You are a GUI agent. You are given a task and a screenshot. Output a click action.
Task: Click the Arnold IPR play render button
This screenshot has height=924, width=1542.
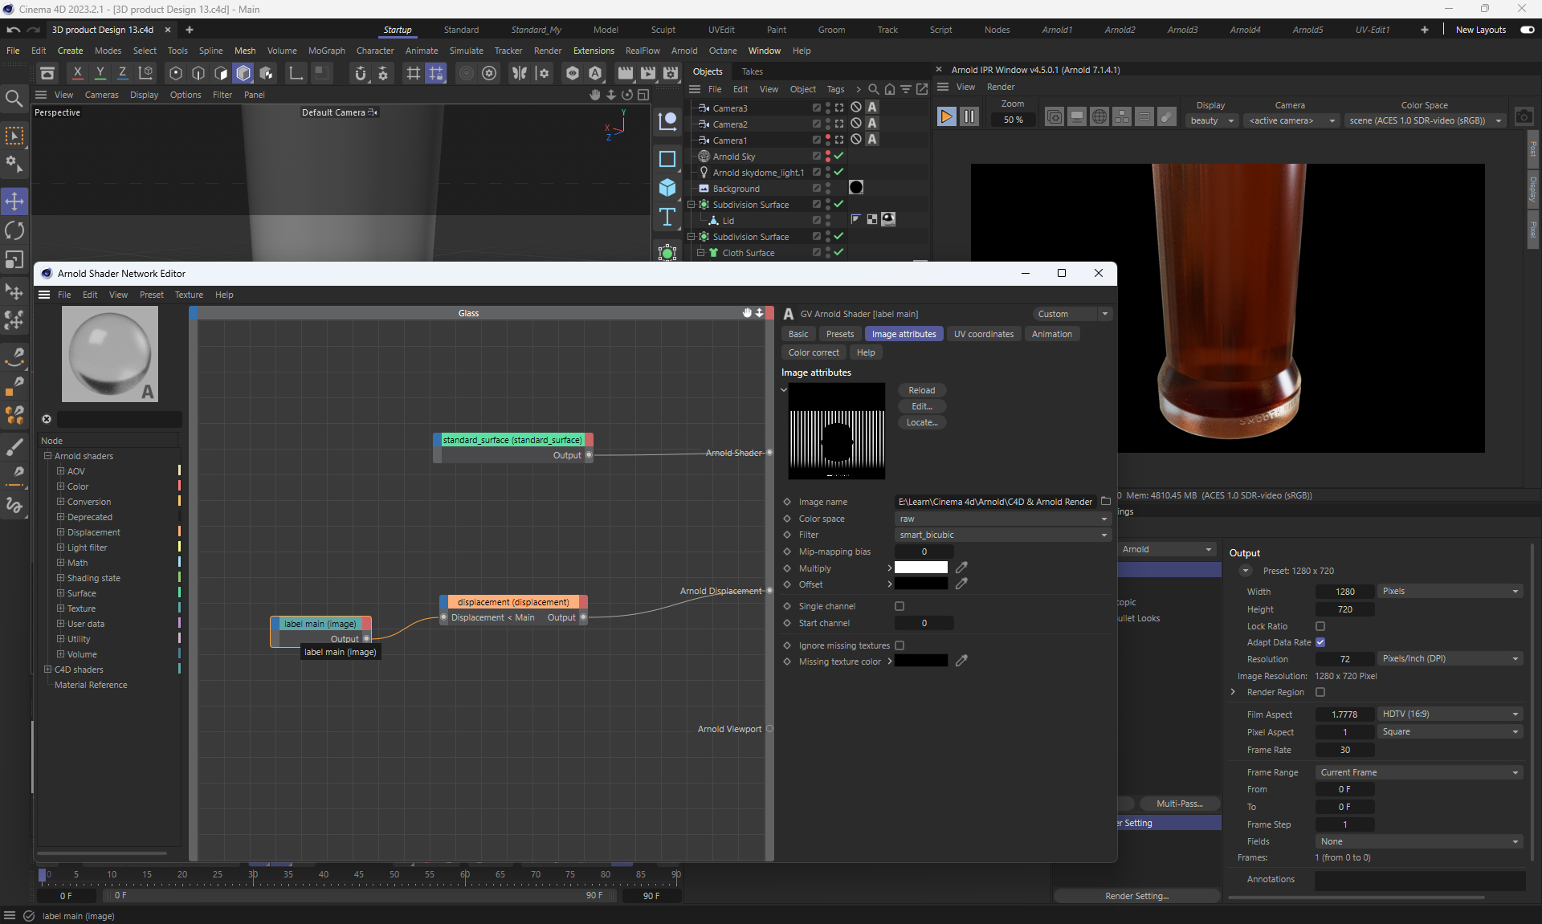[x=946, y=117]
